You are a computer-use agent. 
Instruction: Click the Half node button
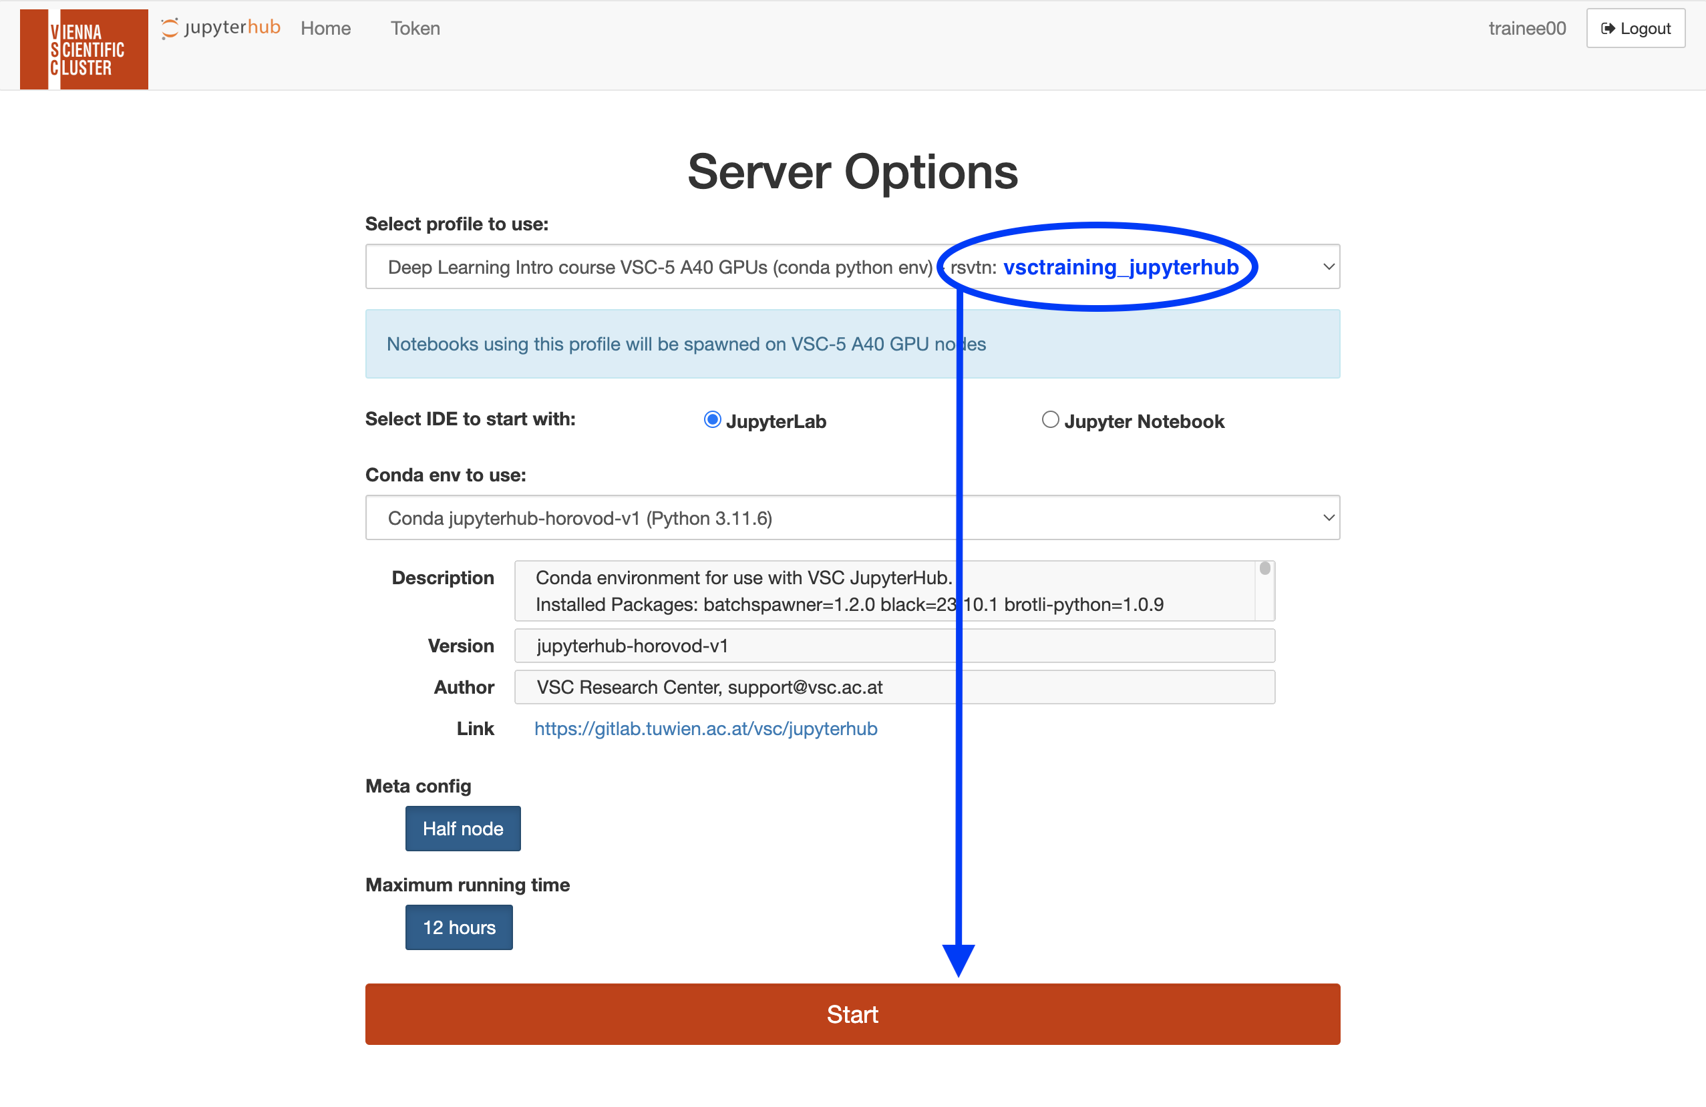[463, 829]
